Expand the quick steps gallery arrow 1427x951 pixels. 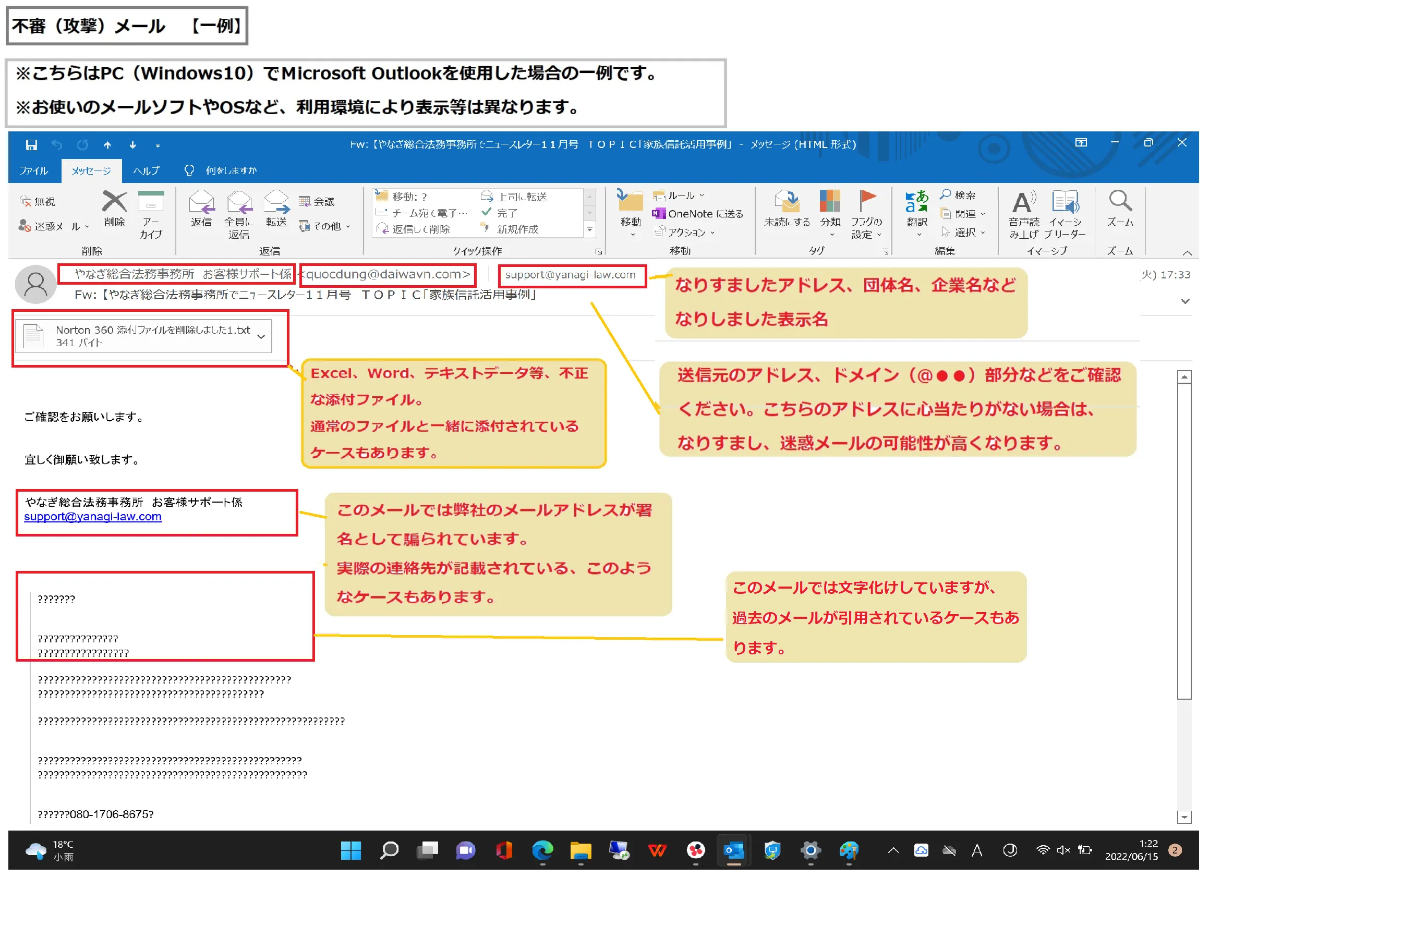pyautogui.click(x=590, y=230)
